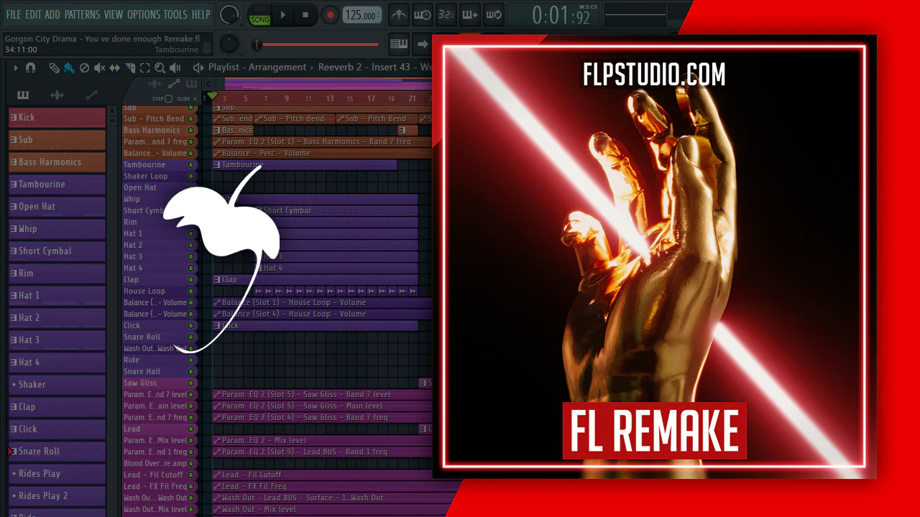Viewport: 920px width, 517px height.
Task: Open the HELP menu
Action: [201, 14]
